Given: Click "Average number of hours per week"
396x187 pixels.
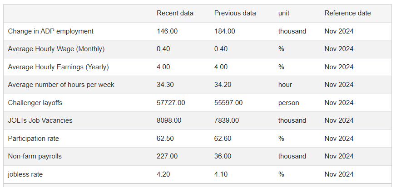Looking at the screenshot, I should [61, 85].
